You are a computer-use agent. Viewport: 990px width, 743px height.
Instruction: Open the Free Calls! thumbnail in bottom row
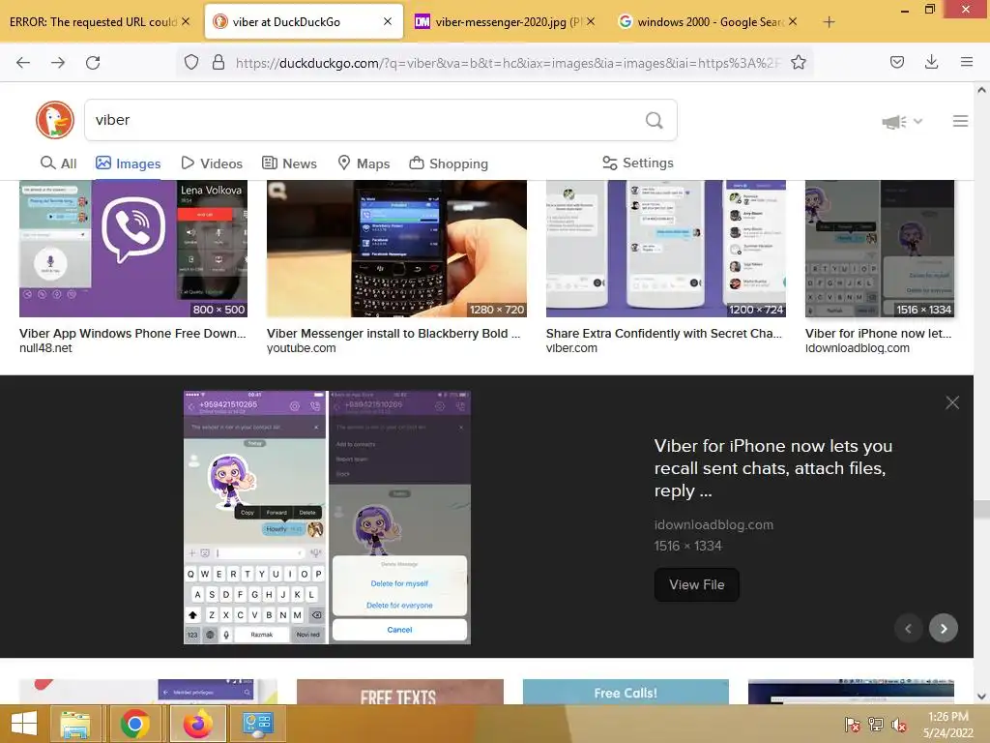click(626, 692)
